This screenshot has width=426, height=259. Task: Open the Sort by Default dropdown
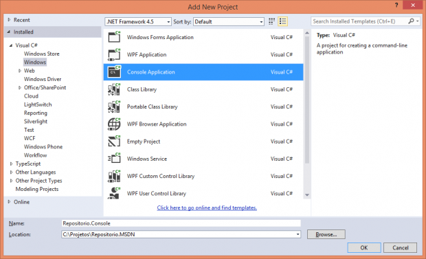229,21
